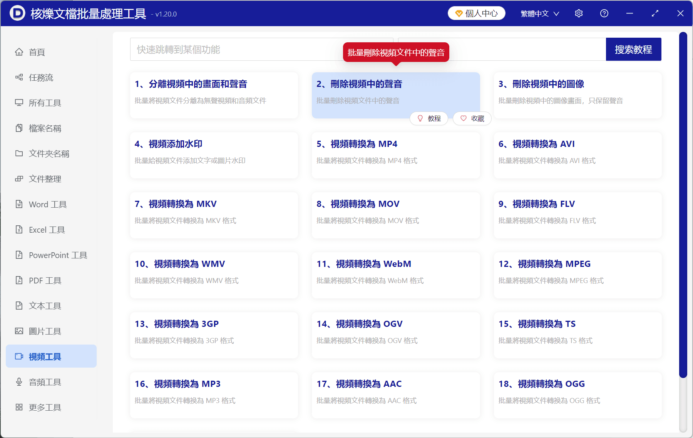693x438 pixels.
Task: Open tool 13 視頻轉換為 3GP
Action: point(214,335)
